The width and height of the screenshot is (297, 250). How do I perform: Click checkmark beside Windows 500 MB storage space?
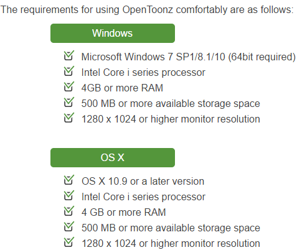pyautogui.click(x=69, y=102)
